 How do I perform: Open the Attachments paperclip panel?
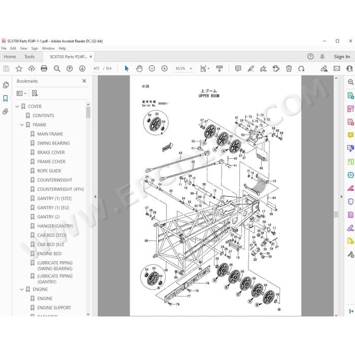(x=6, y=112)
